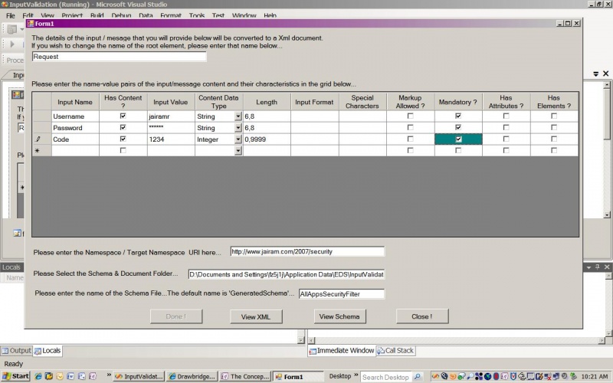
Task: Select the new-row asterisk row header
Action: click(x=41, y=150)
